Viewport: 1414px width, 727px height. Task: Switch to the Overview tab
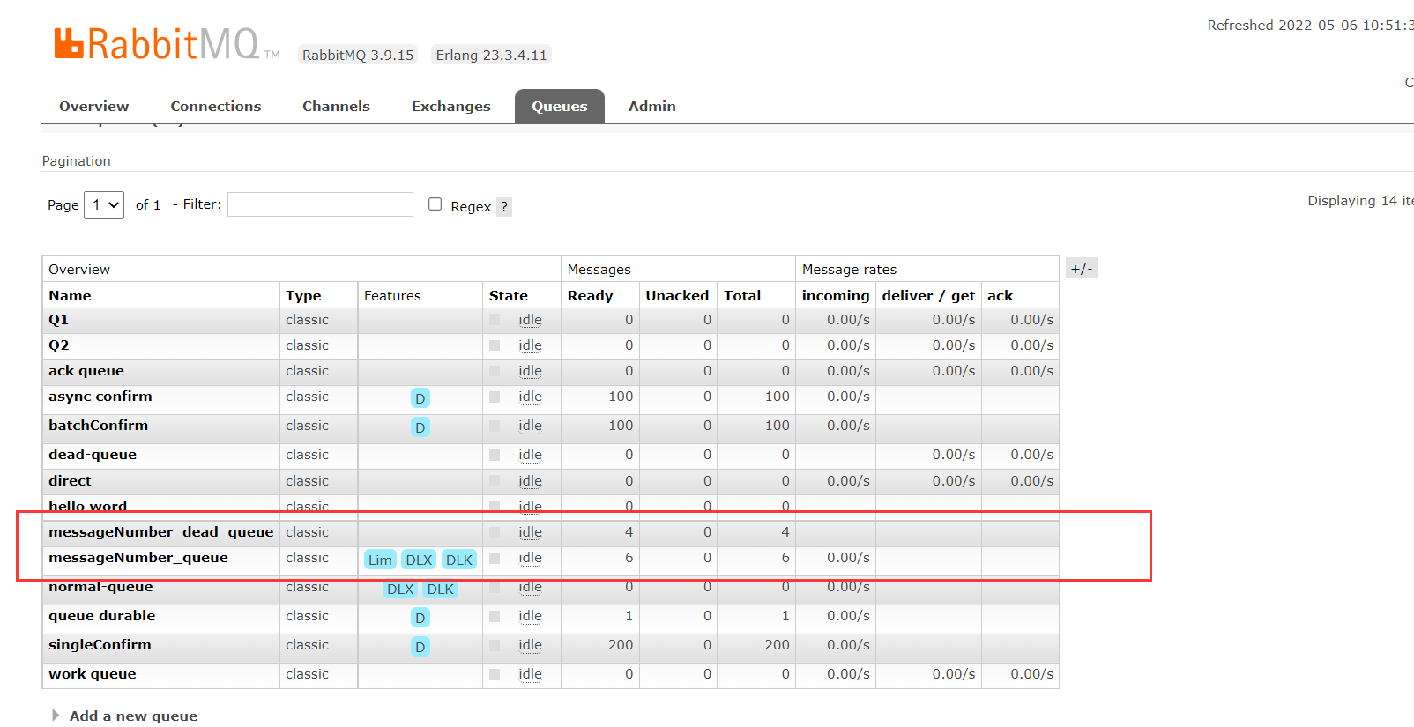point(94,106)
